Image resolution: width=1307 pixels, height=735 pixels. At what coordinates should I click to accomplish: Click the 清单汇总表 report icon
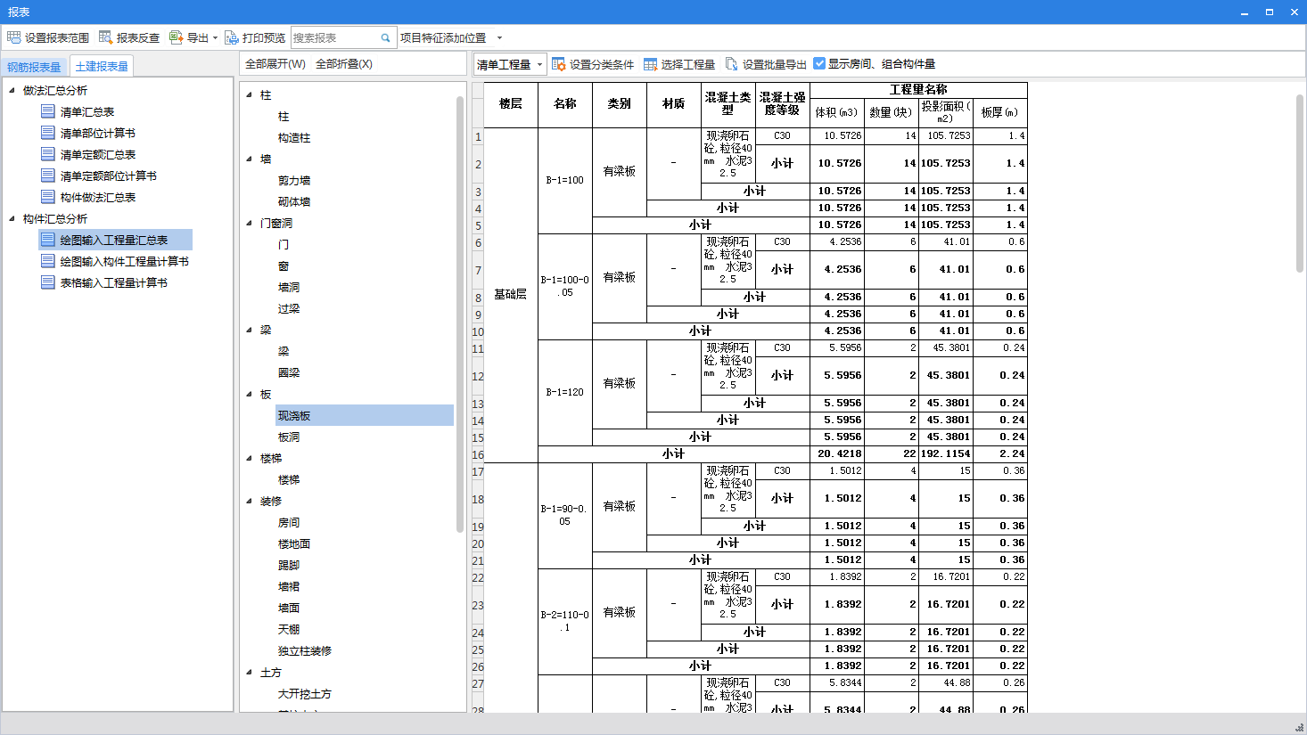48,111
